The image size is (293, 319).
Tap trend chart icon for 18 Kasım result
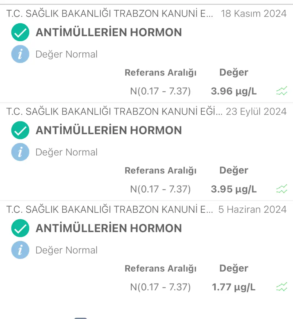click(x=282, y=91)
